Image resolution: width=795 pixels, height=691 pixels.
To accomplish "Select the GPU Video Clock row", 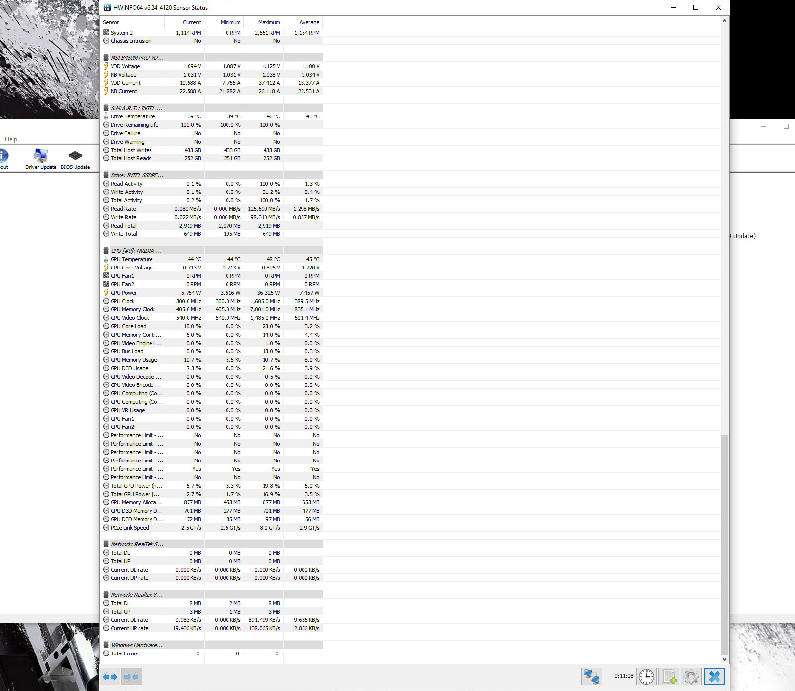I will click(212, 318).
